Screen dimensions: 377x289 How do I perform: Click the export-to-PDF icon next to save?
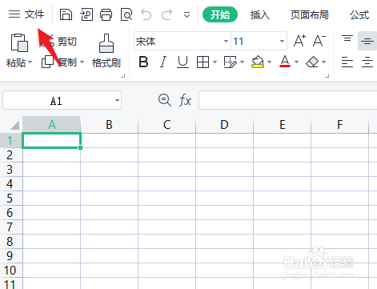[86, 14]
